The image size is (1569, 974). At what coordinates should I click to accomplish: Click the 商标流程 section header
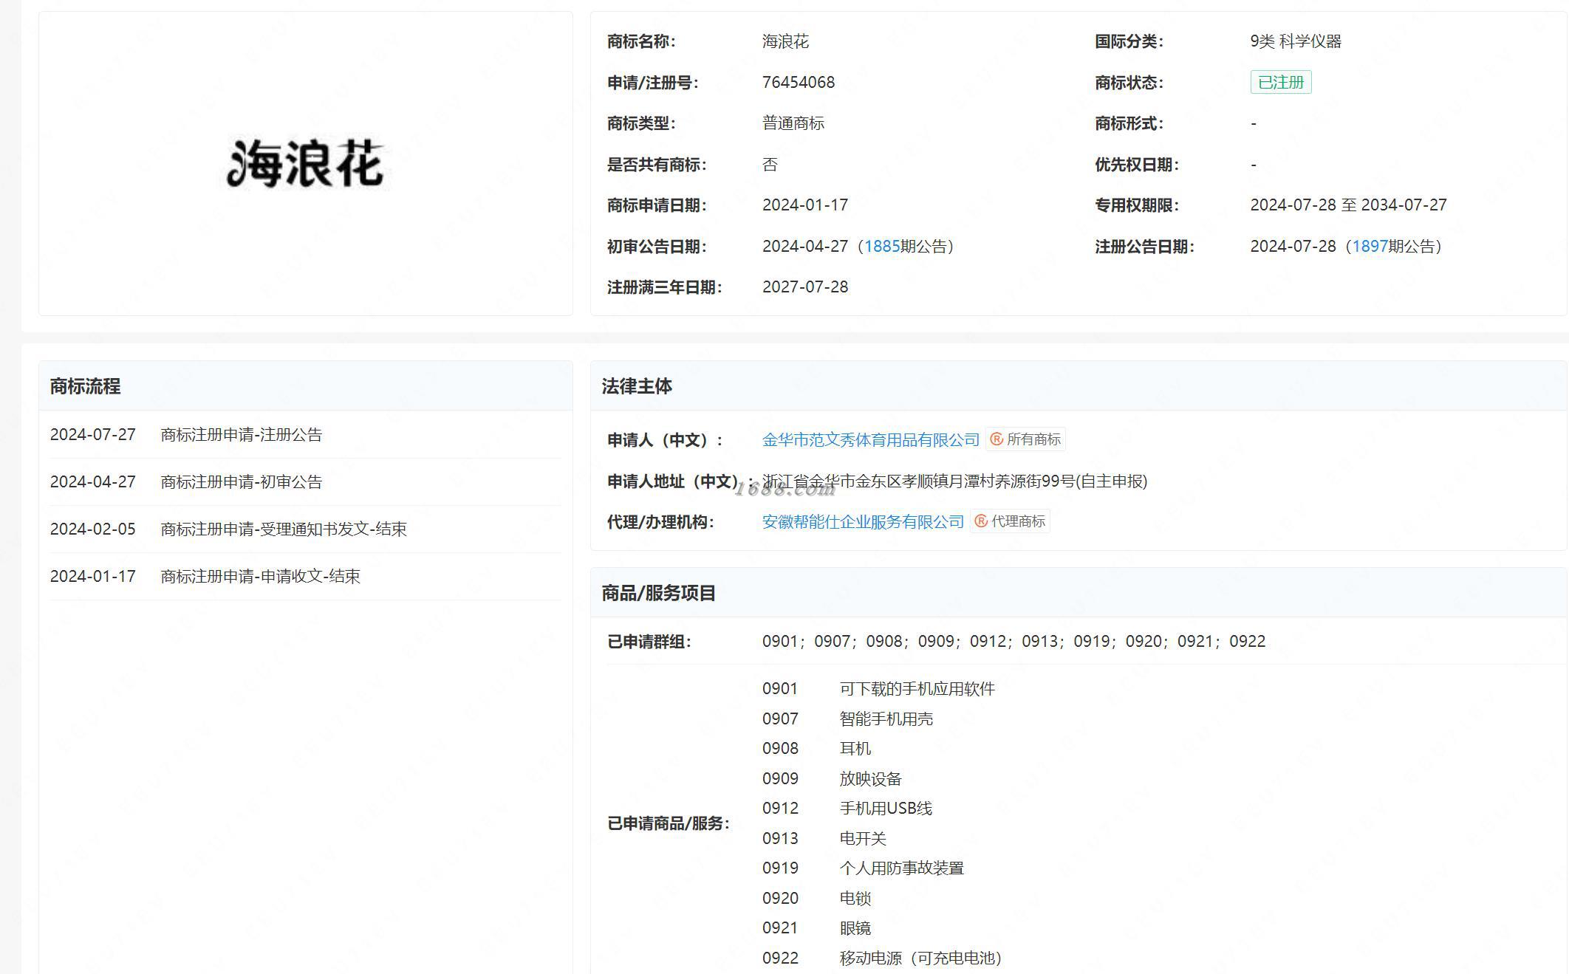[x=85, y=386]
